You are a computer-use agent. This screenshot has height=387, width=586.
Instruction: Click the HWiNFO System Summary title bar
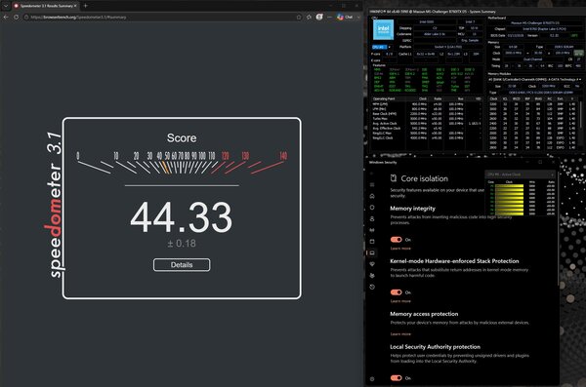[477, 12]
